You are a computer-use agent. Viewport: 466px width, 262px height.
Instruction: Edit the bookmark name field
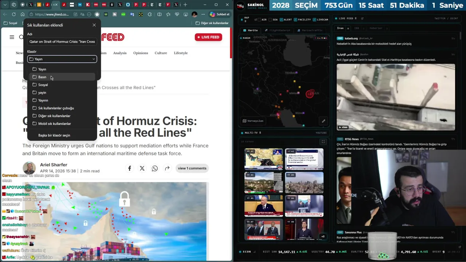62,41
